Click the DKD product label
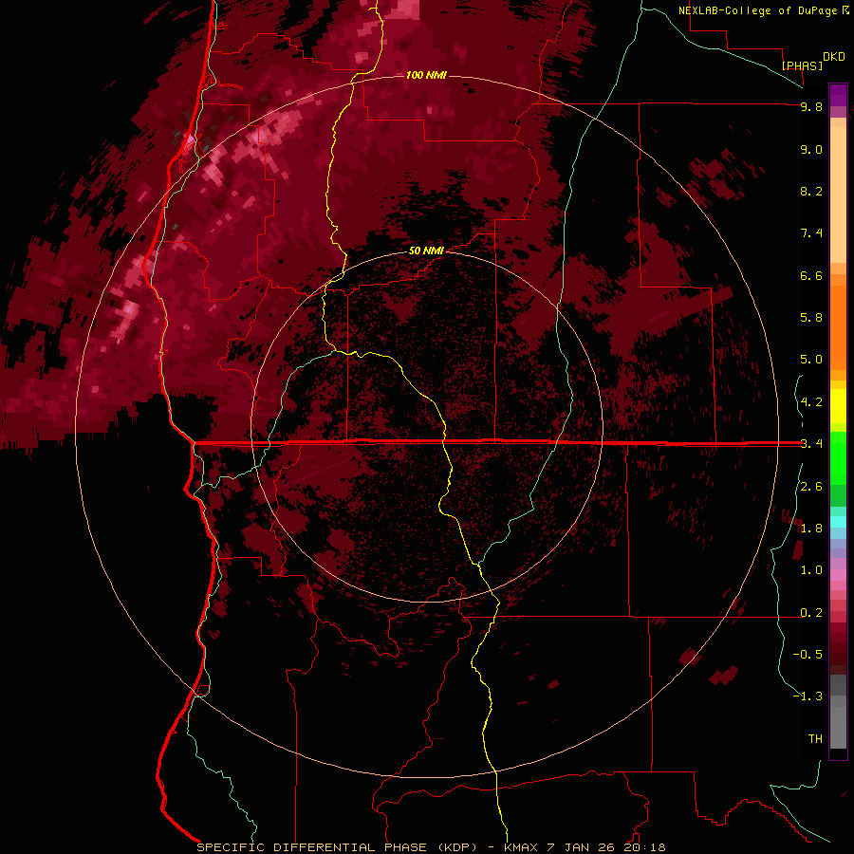 834,57
